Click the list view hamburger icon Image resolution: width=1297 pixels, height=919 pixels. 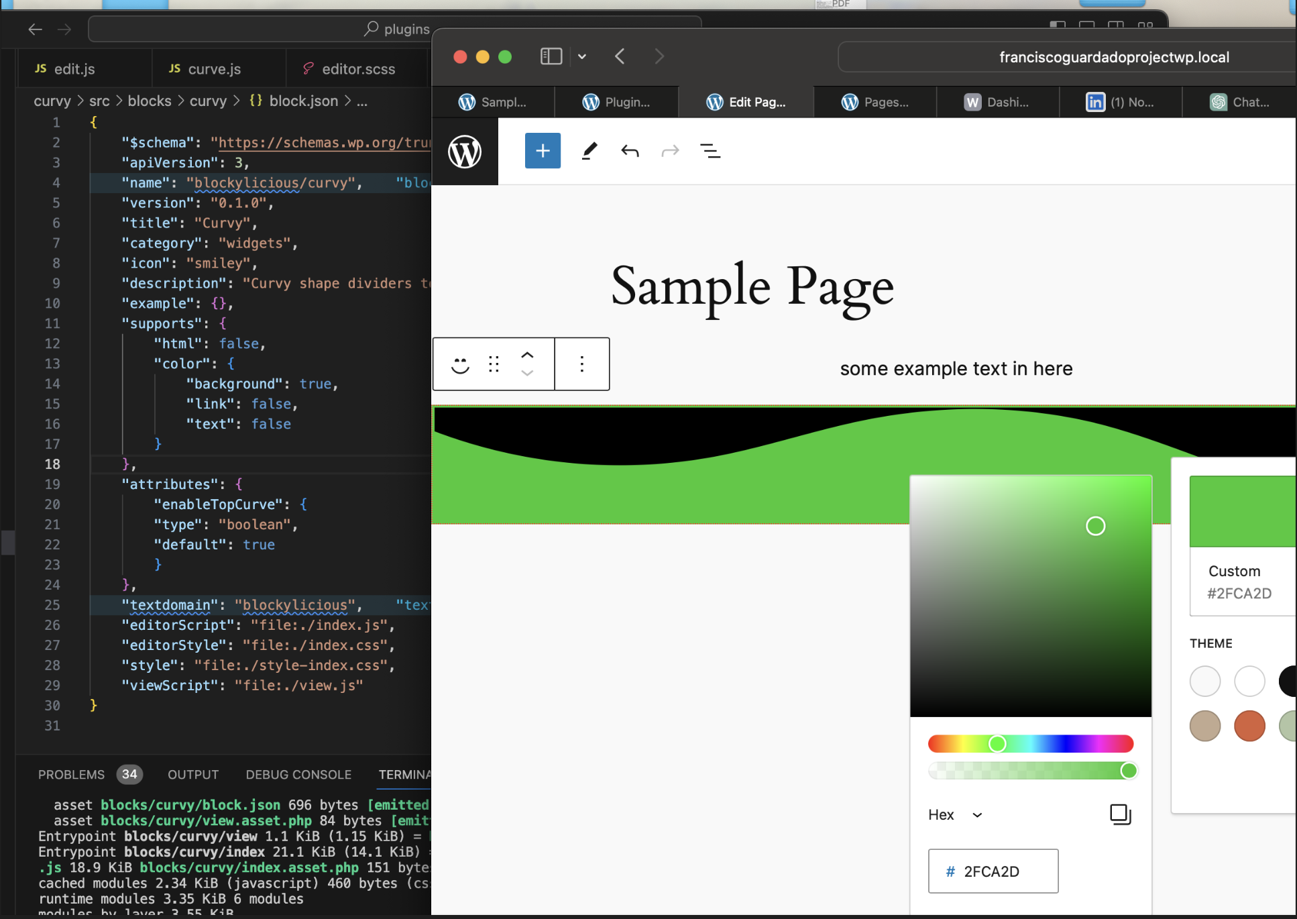(713, 151)
